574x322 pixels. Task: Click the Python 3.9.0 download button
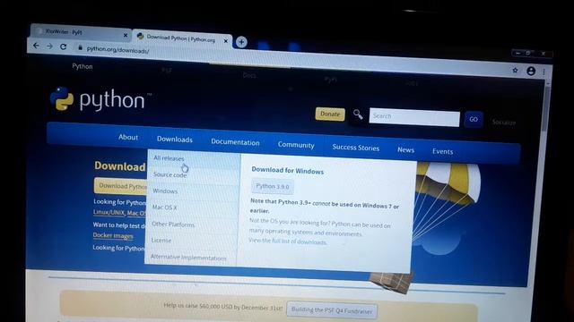click(273, 187)
